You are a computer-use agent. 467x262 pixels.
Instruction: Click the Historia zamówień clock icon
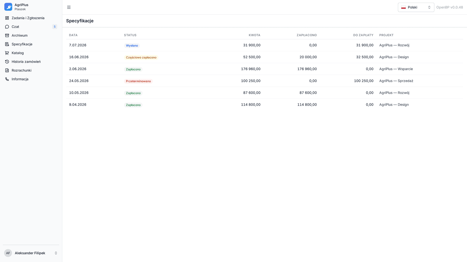coord(7,62)
